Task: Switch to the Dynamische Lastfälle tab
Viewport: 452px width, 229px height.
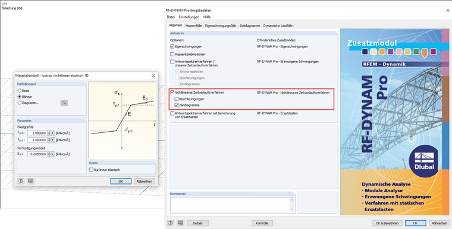Action: pos(278,26)
